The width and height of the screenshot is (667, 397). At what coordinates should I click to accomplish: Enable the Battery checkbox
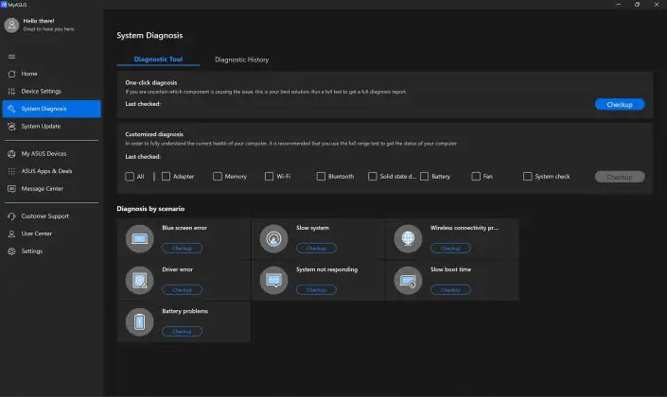pos(424,176)
